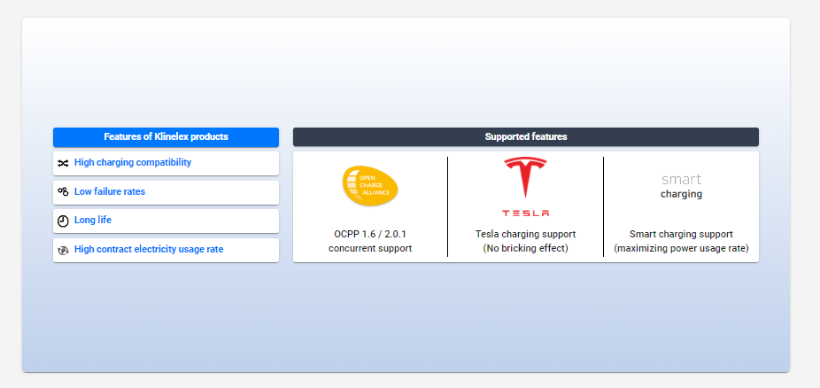This screenshot has width=820, height=388.
Task: Click the red Tesla T emblem
Action: click(525, 177)
